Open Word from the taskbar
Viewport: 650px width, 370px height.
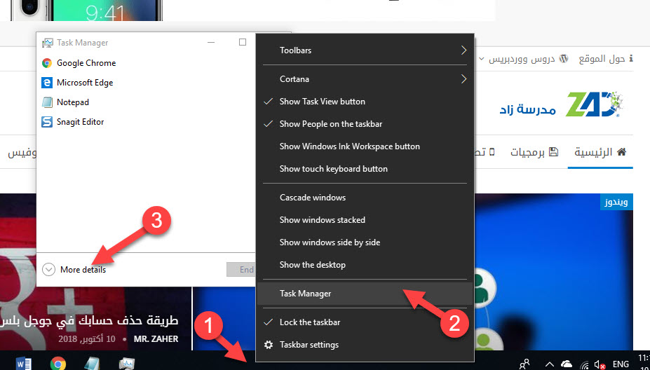24,364
